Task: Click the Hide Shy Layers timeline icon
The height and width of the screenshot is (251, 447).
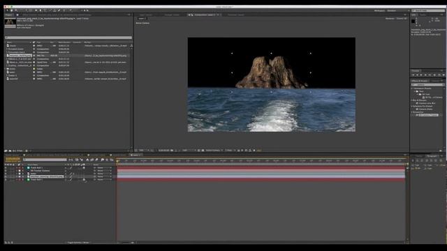Action: (x=87, y=160)
